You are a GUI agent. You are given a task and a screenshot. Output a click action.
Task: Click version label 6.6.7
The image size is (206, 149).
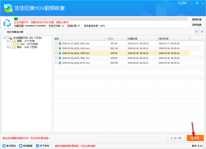point(197,146)
